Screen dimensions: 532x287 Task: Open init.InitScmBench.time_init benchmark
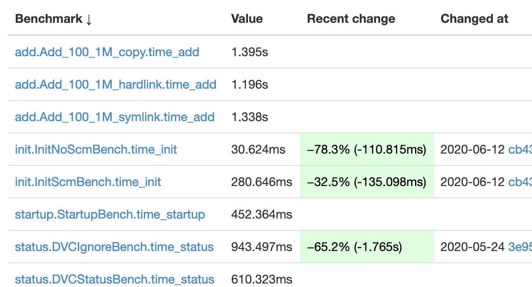88,182
